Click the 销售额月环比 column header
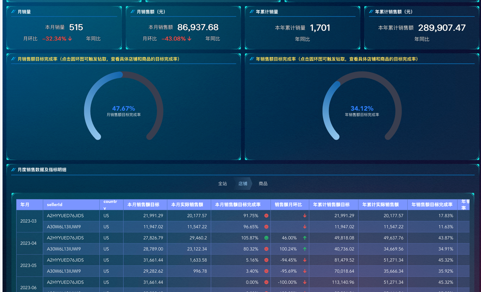The height and width of the screenshot is (292, 481). click(288, 205)
